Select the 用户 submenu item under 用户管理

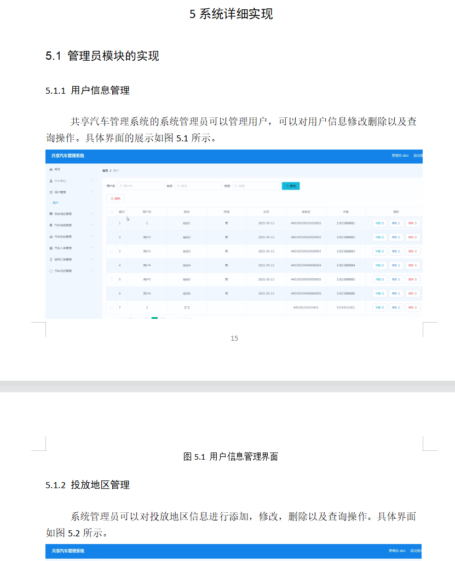(x=56, y=203)
